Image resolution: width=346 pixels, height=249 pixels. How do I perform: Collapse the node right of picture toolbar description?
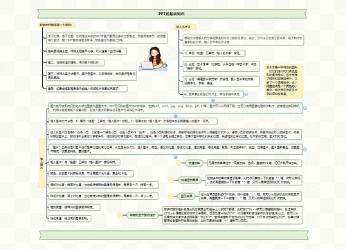click(304, 149)
